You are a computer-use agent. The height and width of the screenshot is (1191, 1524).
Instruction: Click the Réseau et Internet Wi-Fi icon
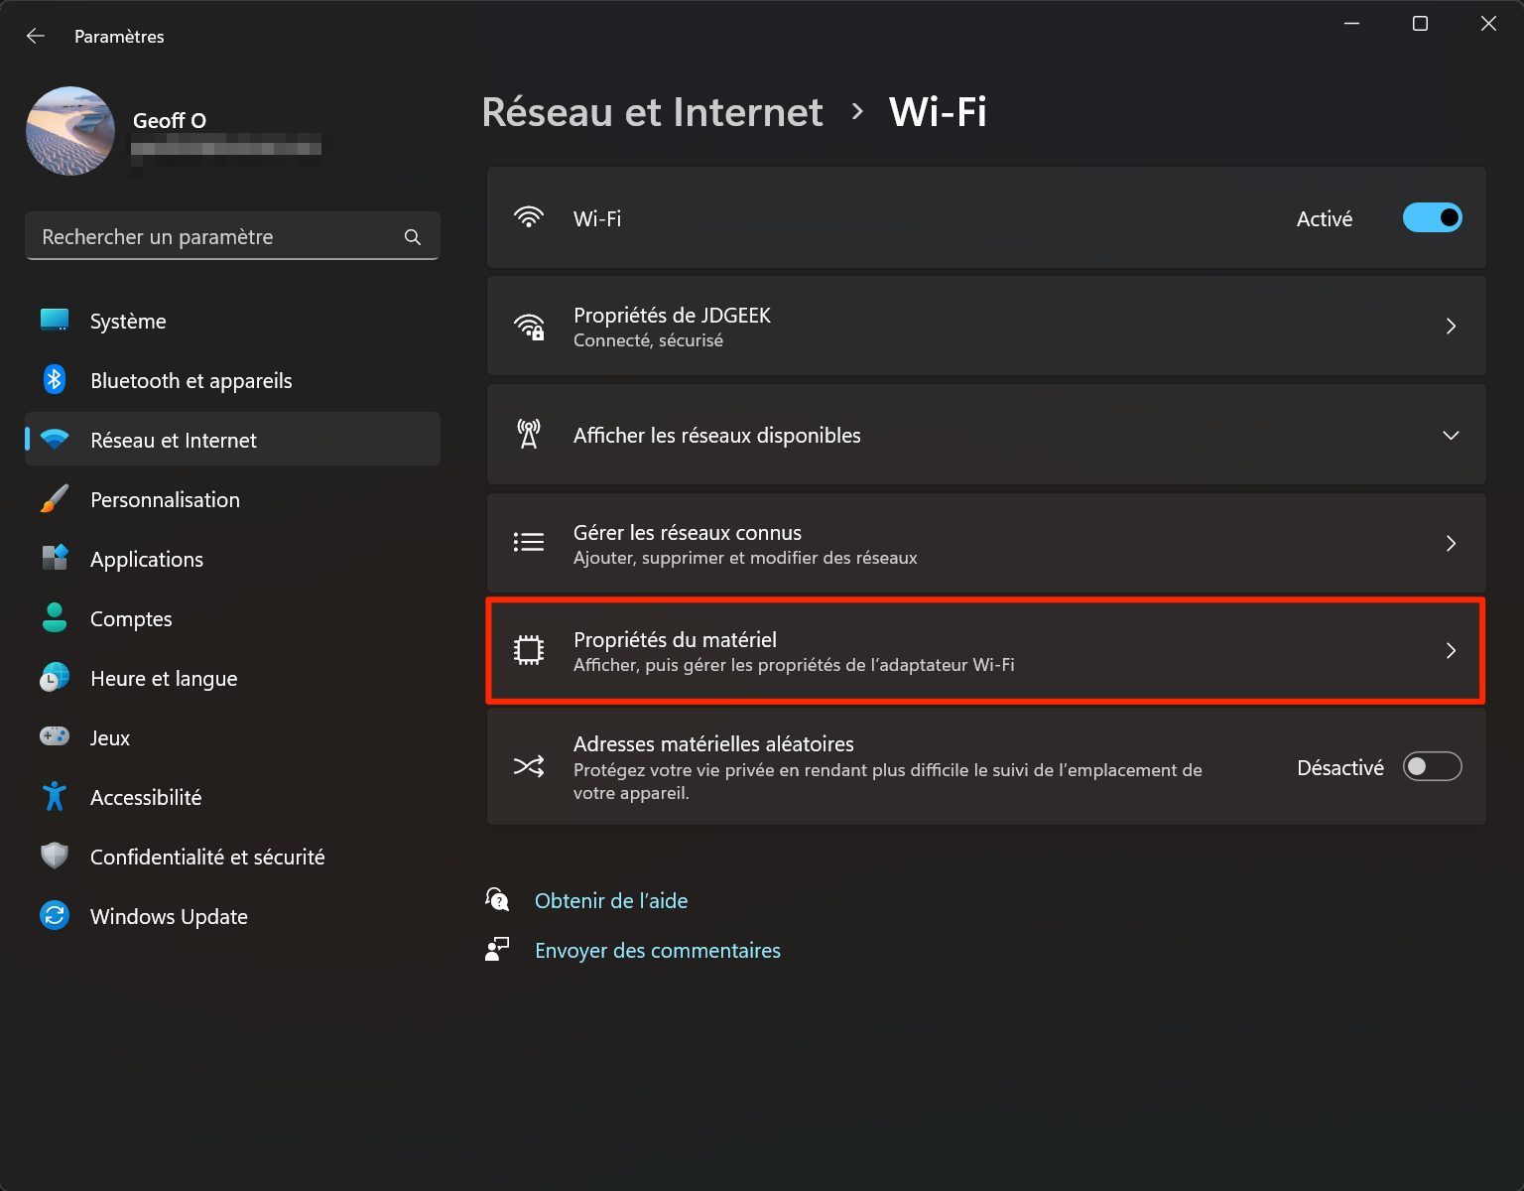click(55, 440)
